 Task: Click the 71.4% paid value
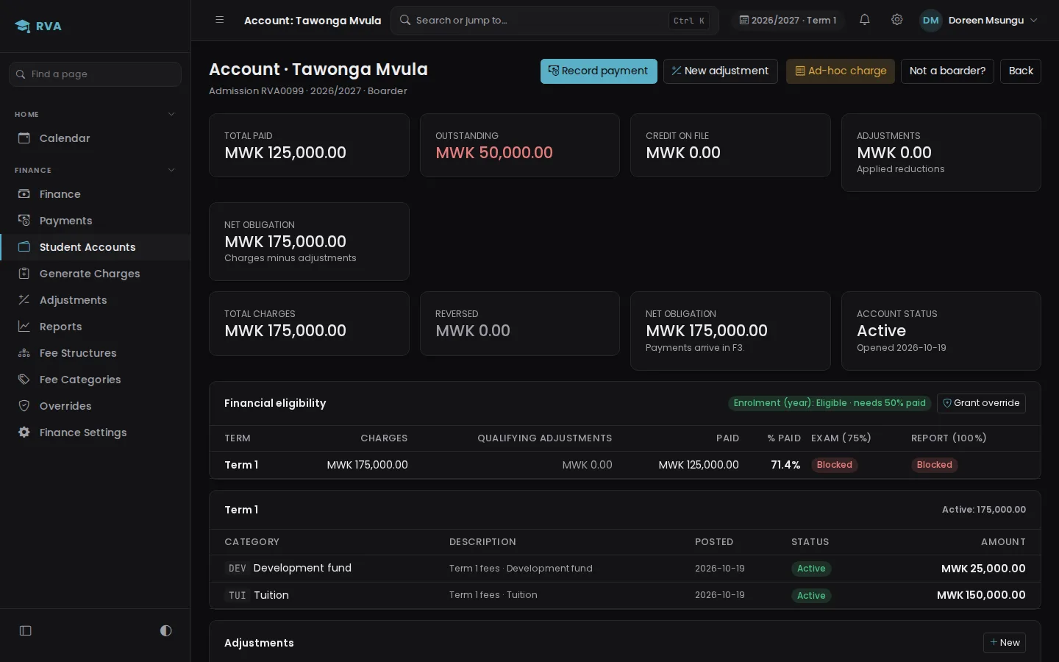[785, 465]
